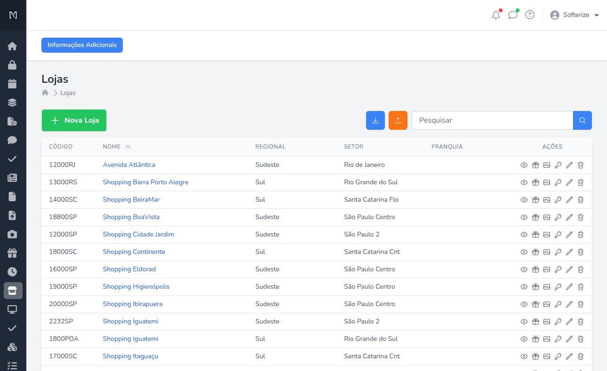Select the camera icon in the sidebar
This screenshot has height=371, width=607.
pos(13,234)
